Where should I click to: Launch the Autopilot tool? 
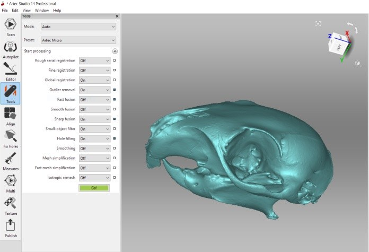[x=11, y=49]
